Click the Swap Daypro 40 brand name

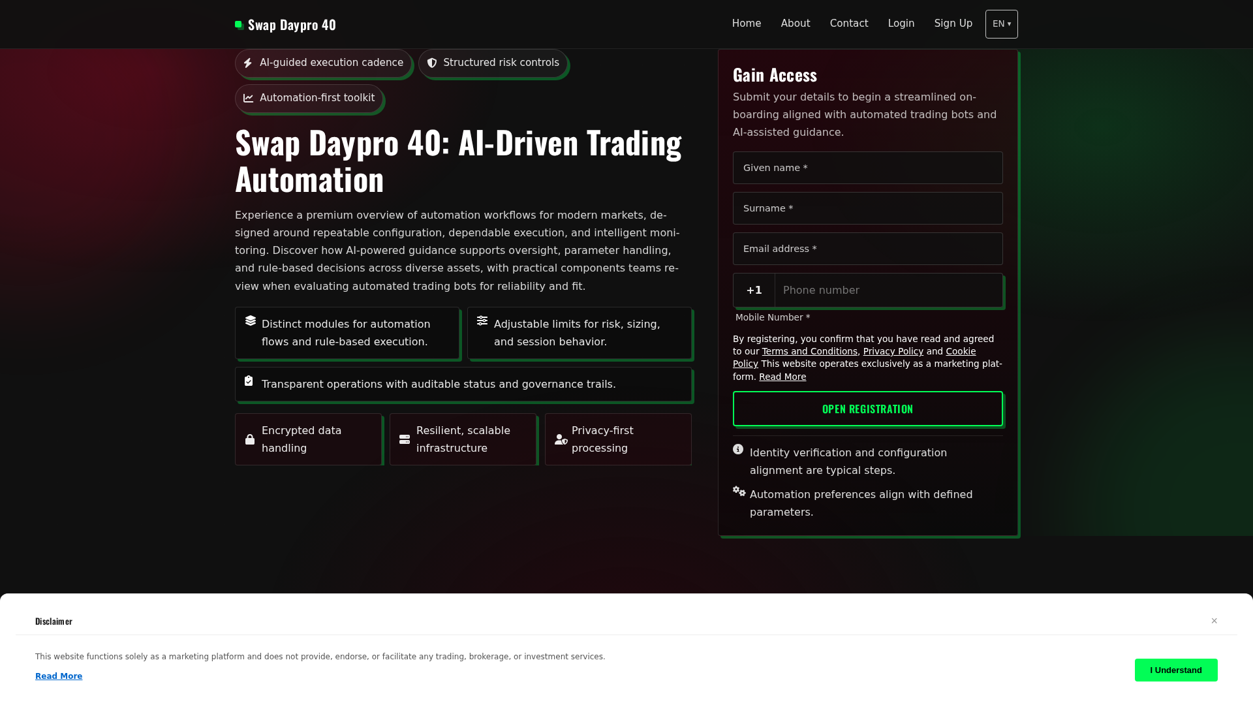click(292, 25)
